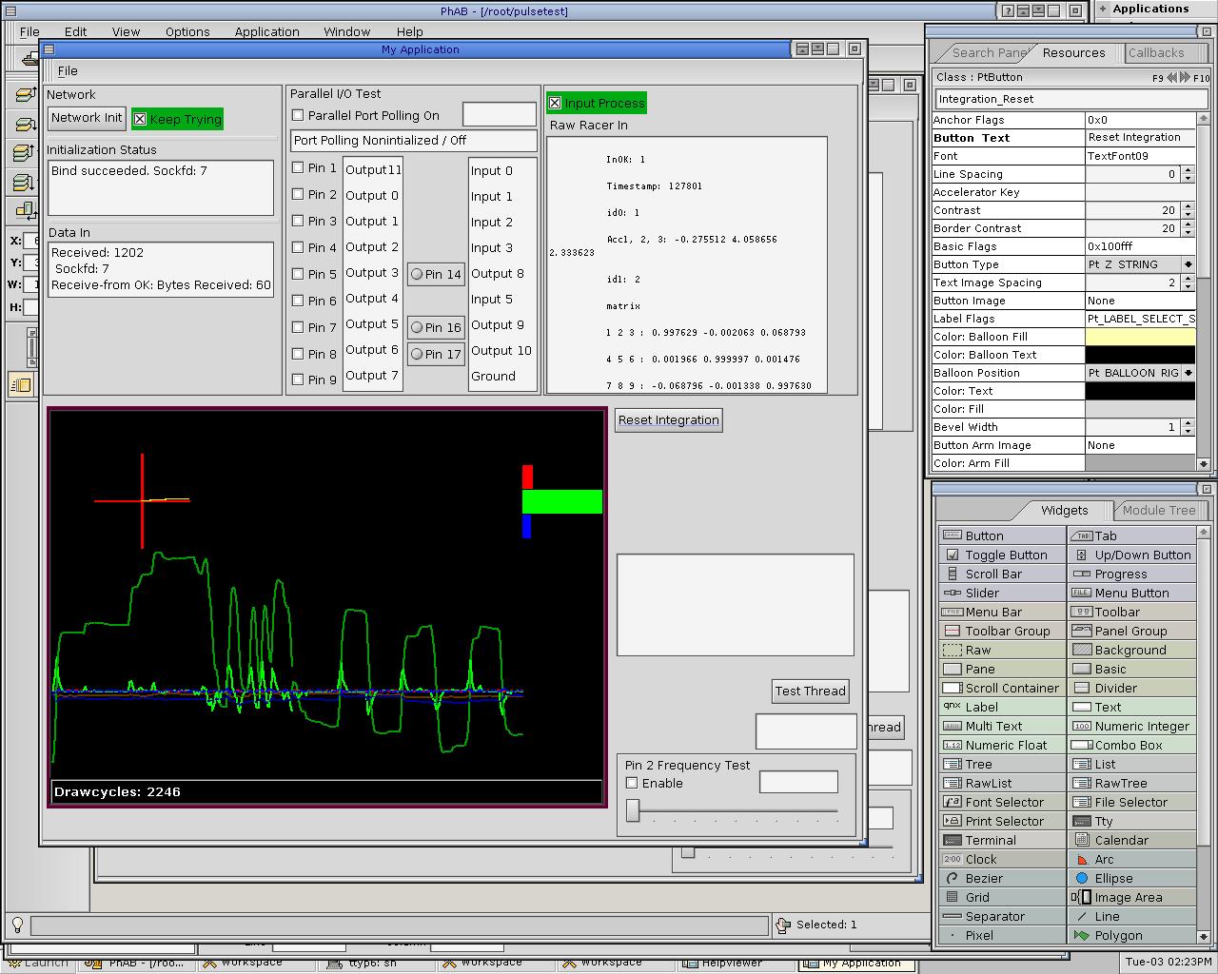Disable the Keep Trying checkbox

click(140, 119)
